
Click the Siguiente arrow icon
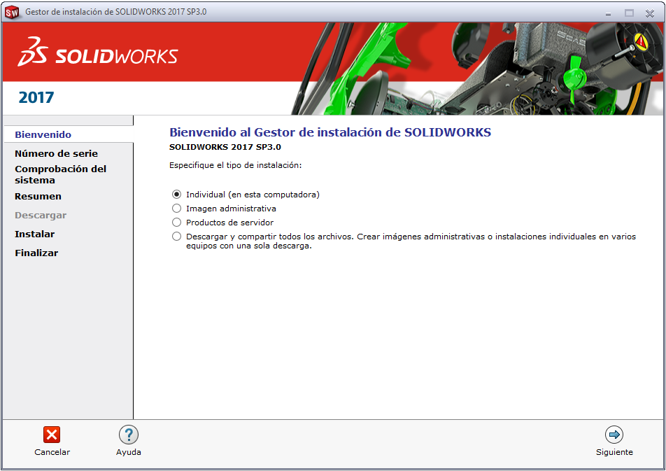click(614, 435)
